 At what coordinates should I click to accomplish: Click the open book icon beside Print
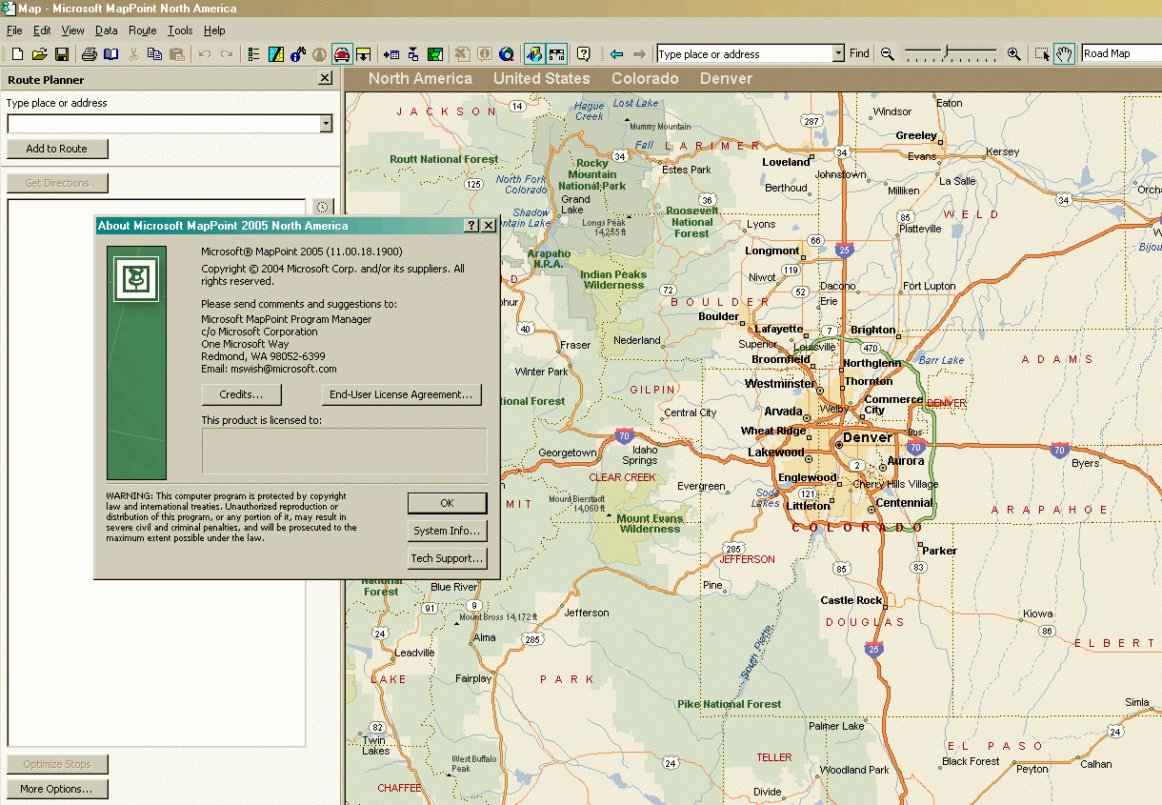point(110,54)
